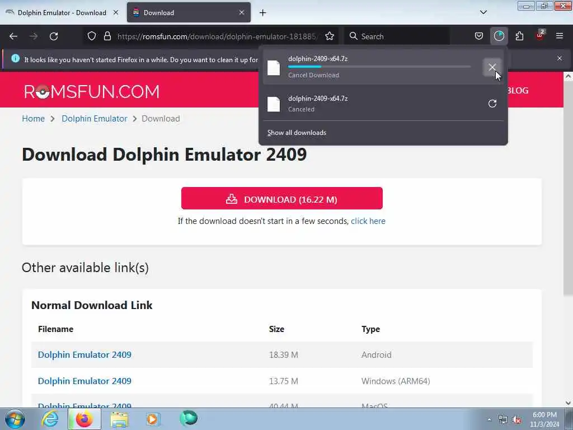Bookmark this page with the star icon

pyautogui.click(x=330, y=36)
